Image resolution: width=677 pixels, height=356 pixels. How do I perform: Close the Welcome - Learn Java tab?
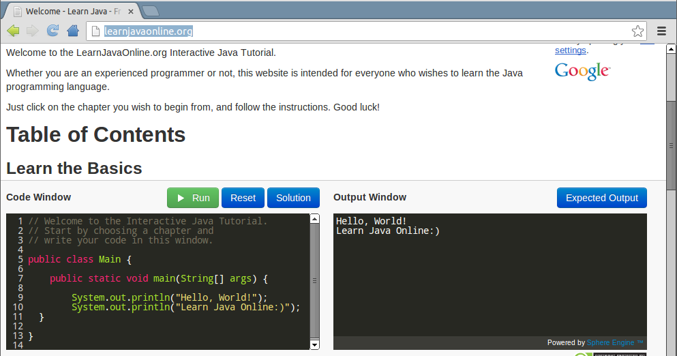coord(131,12)
